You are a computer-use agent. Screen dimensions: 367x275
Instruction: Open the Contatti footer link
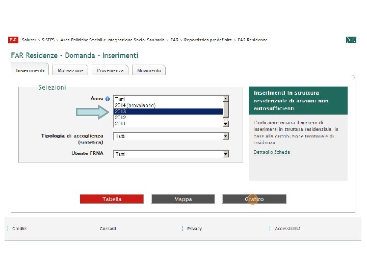108,229
